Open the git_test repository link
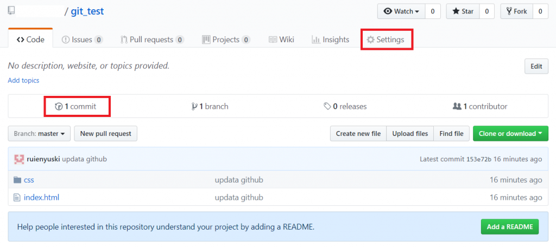 87,11
